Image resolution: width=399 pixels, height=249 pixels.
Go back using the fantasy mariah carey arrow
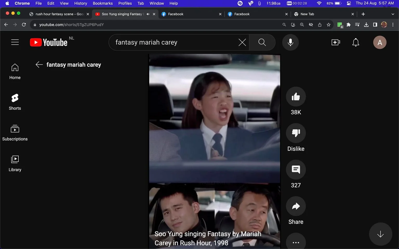pos(39,65)
